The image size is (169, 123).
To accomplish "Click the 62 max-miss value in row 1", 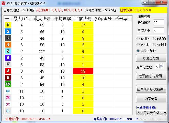I will tap(42, 25).
